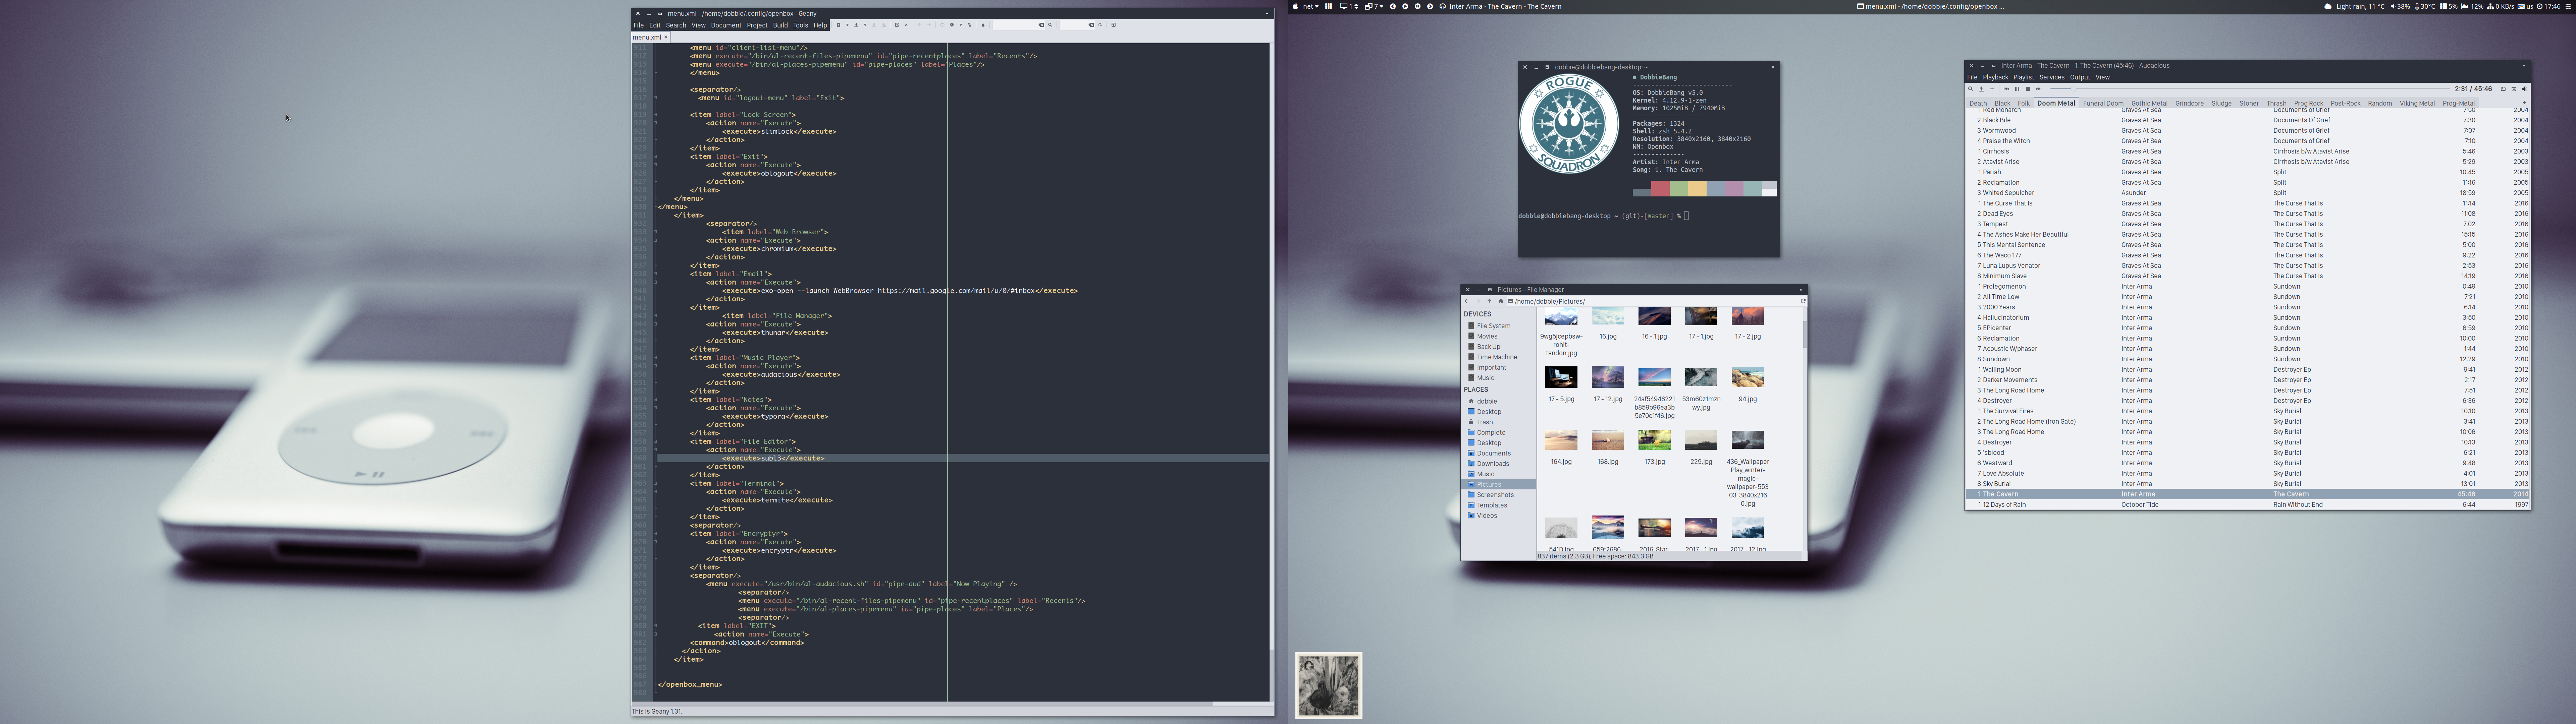The width and height of the screenshot is (2576, 724).
Task: Click the panel play media button
Action: [x=1405, y=6]
